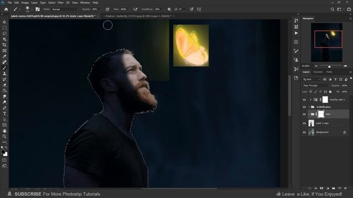Open the blend mode Pass Through dropdown
The image size is (353, 198).
point(315,86)
